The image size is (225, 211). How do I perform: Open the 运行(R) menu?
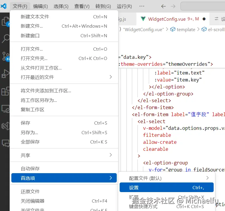coord(124,6)
